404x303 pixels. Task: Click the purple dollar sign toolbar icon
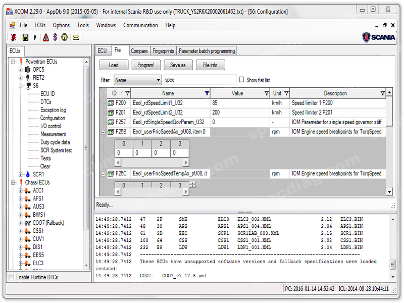click(x=55, y=37)
